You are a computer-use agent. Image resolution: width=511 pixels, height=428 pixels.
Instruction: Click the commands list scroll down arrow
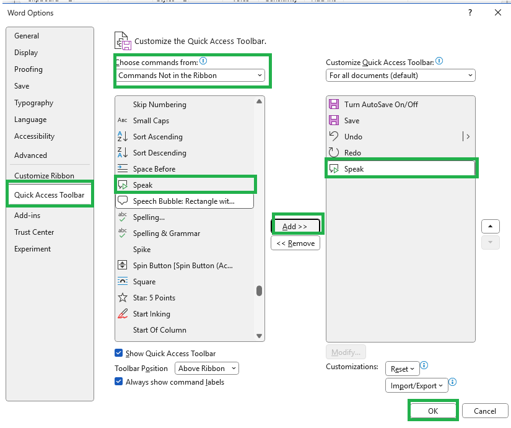pyautogui.click(x=259, y=336)
